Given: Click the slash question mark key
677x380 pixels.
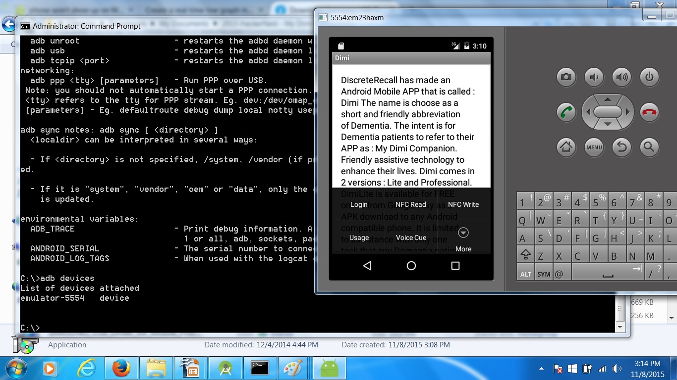Looking at the screenshot, I should [653, 273].
